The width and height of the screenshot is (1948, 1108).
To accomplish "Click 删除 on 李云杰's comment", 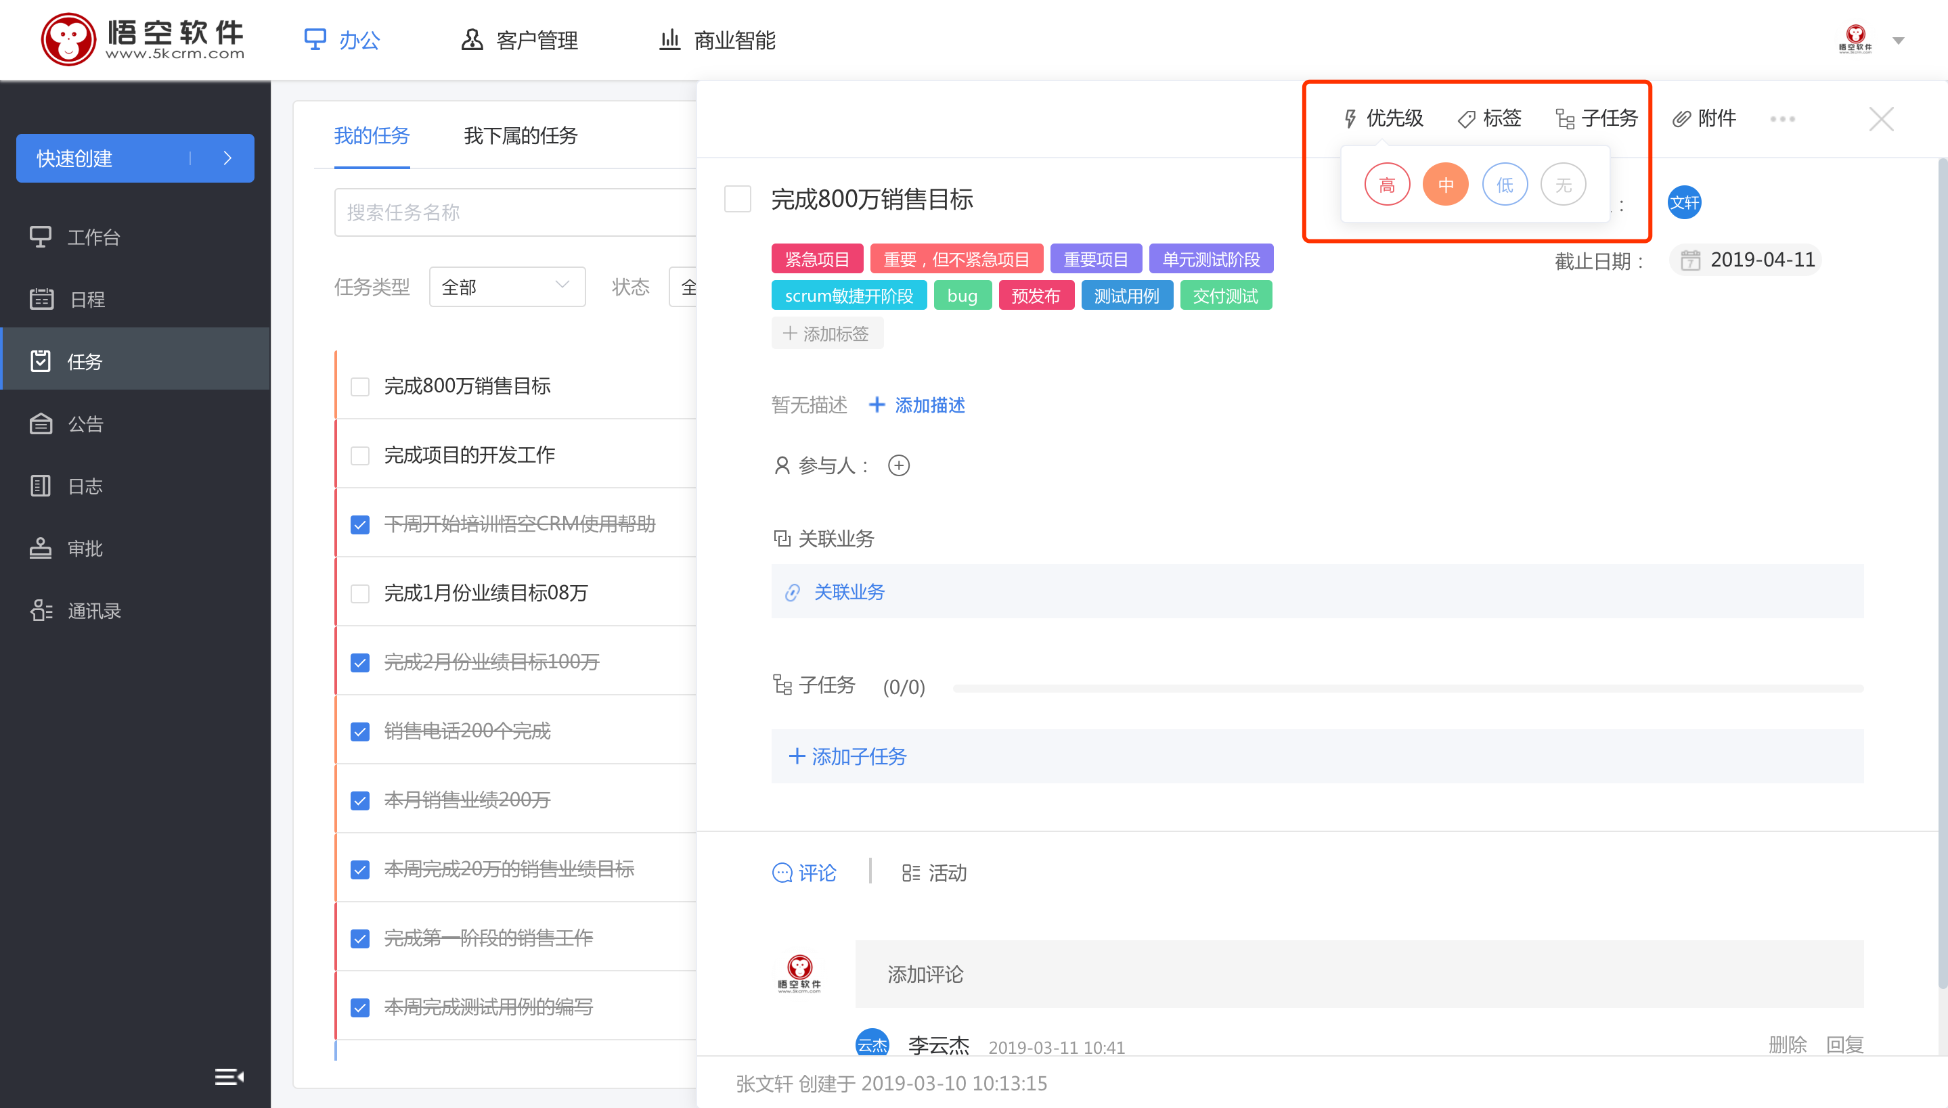I will (1788, 1044).
